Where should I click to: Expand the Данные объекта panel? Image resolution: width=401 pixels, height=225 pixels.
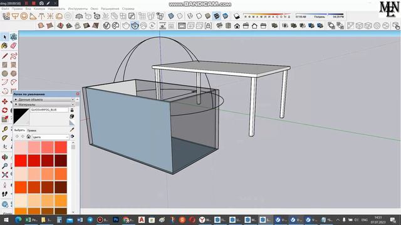[x=44, y=99]
